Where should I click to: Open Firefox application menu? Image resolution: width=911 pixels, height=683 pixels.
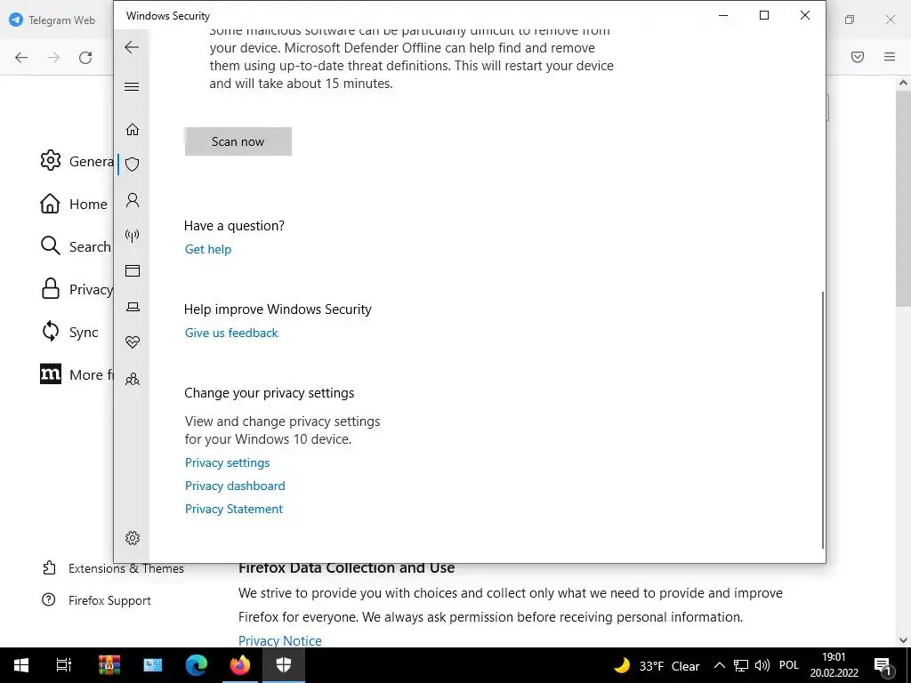[x=890, y=57]
